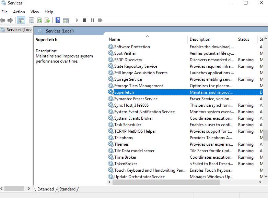Click the gear icon beside TokenBroker
This screenshot has height=198, width=268.
(x=111, y=163)
